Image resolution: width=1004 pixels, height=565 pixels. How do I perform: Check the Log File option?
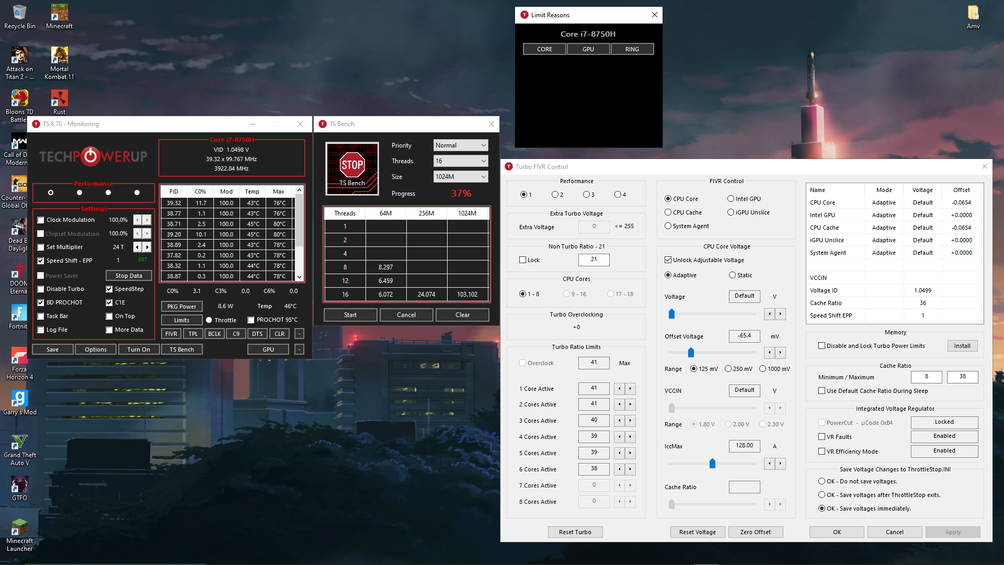pos(41,330)
